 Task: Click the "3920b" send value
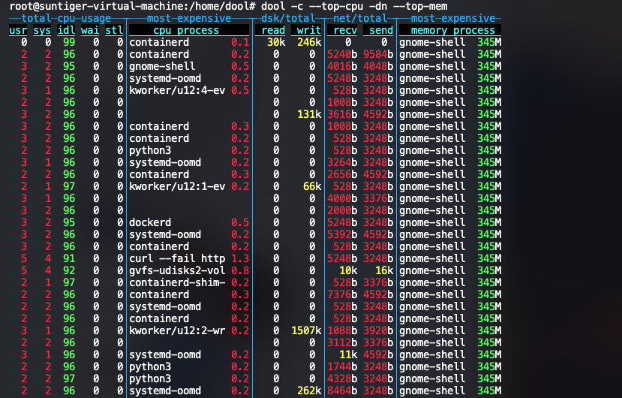(x=378, y=330)
